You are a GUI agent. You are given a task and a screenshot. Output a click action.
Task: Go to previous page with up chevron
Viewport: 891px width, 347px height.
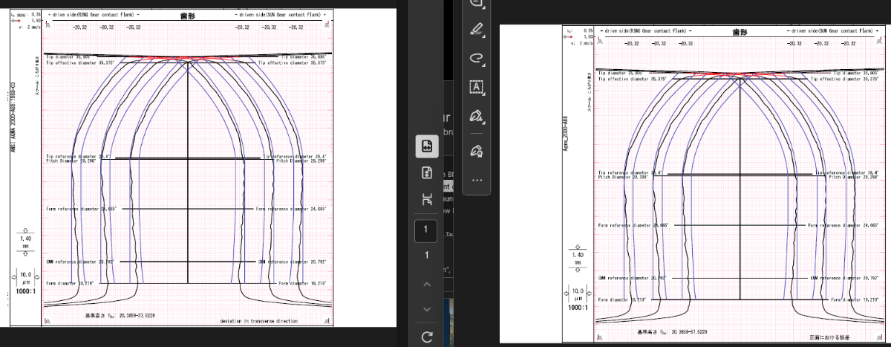(427, 285)
